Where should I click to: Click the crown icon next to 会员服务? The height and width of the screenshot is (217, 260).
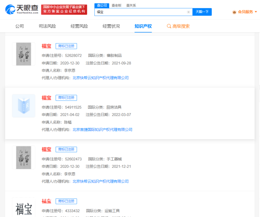[234, 12]
